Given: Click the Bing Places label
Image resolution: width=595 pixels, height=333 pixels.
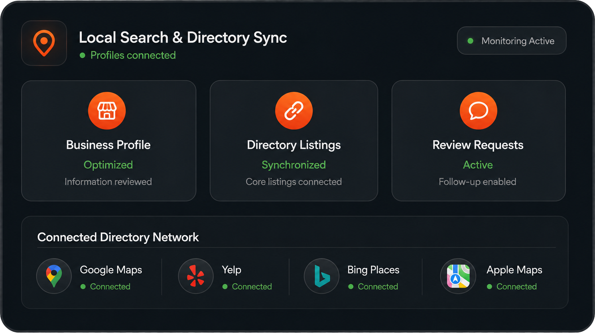Looking at the screenshot, I should click(x=374, y=270).
